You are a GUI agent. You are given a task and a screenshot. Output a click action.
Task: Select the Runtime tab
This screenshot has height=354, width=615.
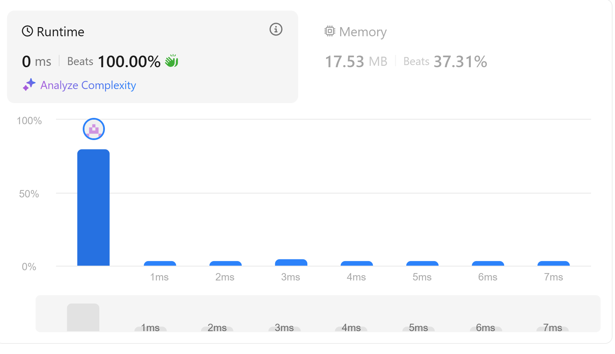coord(60,32)
